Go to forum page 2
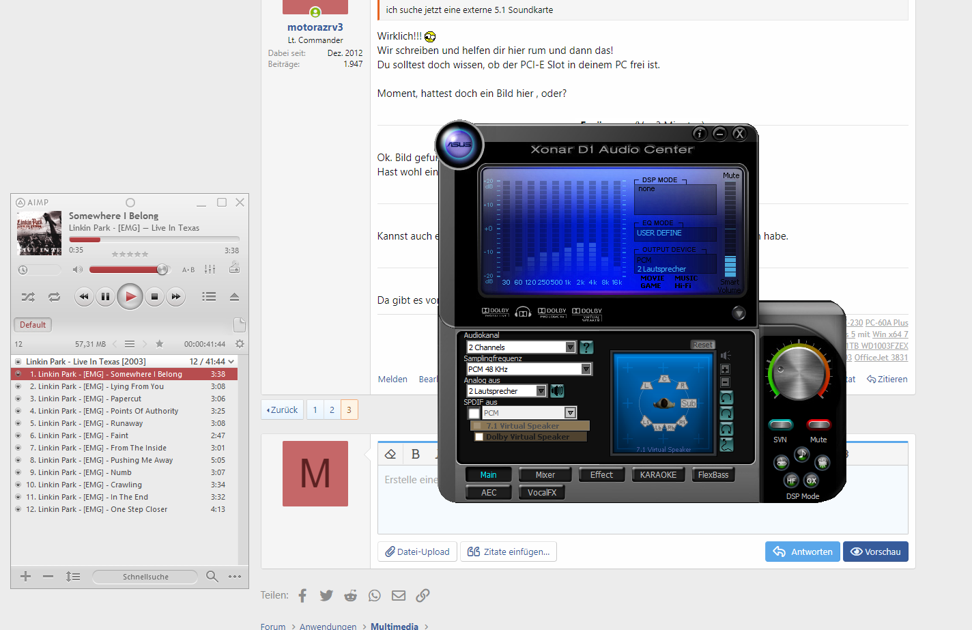The height and width of the screenshot is (630, 972). click(x=332, y=410)
